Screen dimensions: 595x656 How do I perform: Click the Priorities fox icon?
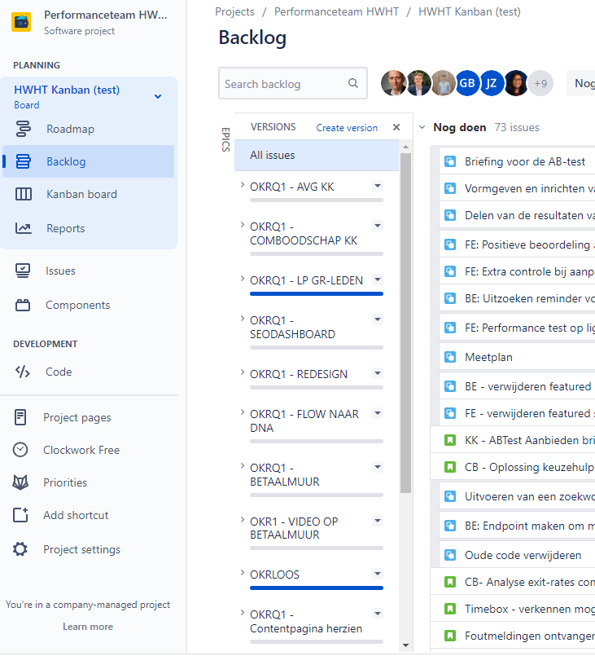pyautogui.click(x=20, y=482)
